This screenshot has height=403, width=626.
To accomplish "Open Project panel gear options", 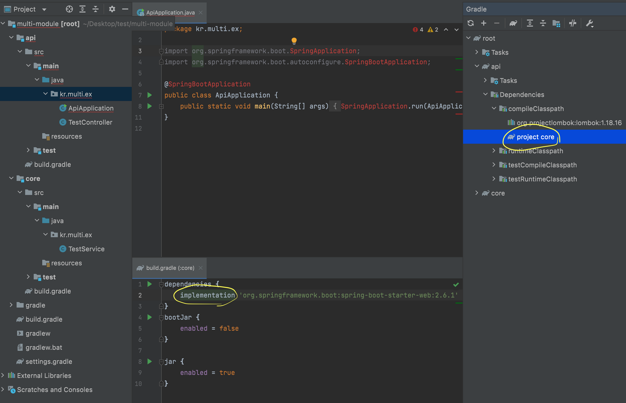I will pos(112,9).
